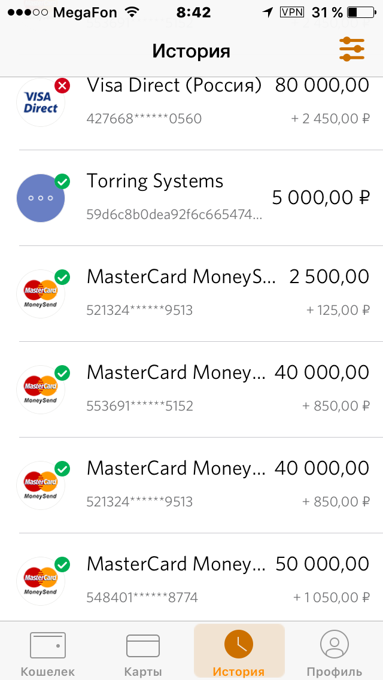Open the history filter settings icon
The height and width of the screenshot is (680, 383).
tap(352, 49)
